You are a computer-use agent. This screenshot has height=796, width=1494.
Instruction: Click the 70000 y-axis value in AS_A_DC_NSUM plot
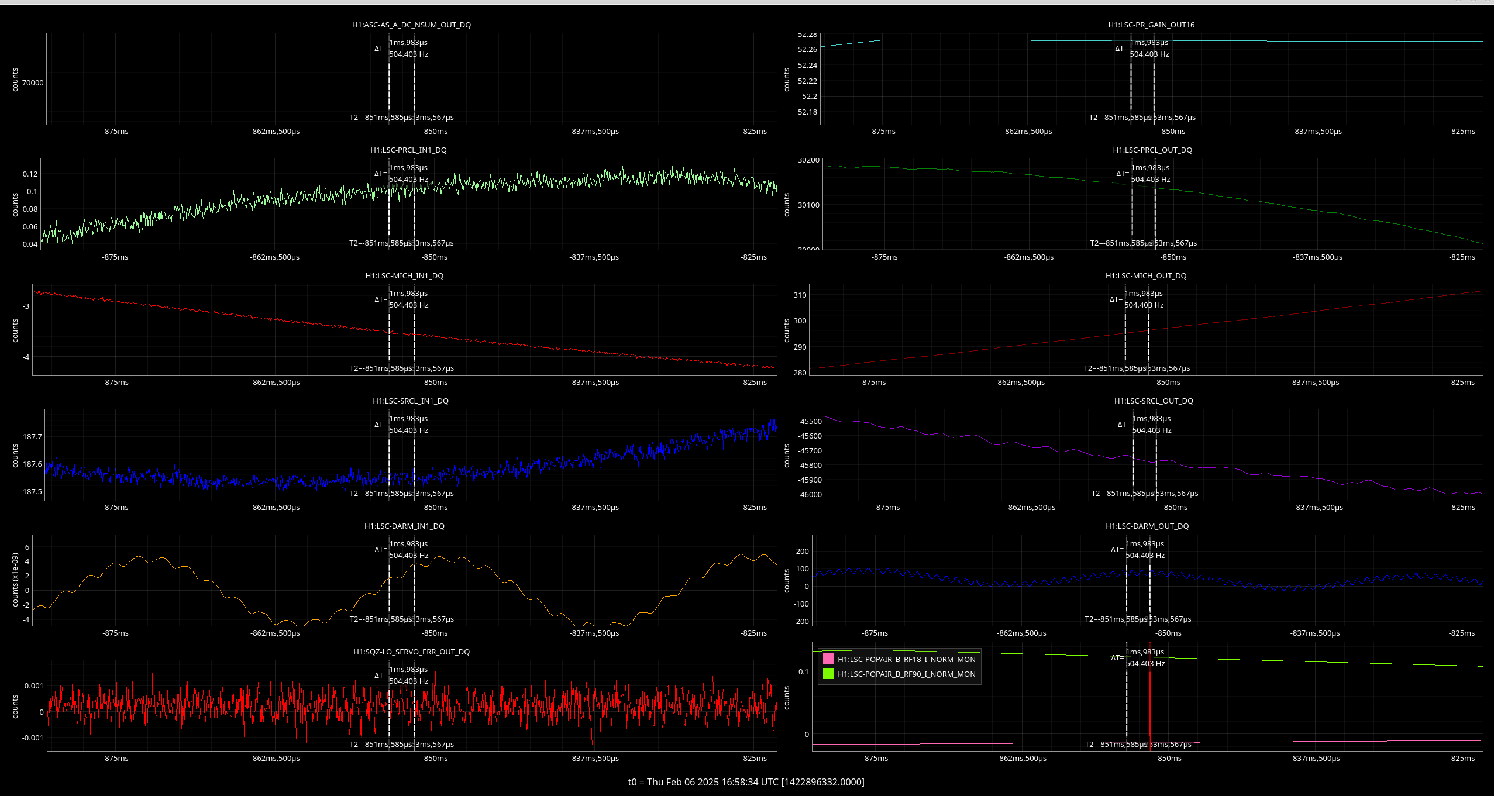tap(33, 83)
